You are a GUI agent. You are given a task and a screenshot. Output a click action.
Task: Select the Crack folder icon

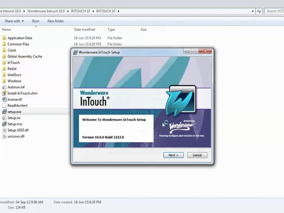pos(4,50)
